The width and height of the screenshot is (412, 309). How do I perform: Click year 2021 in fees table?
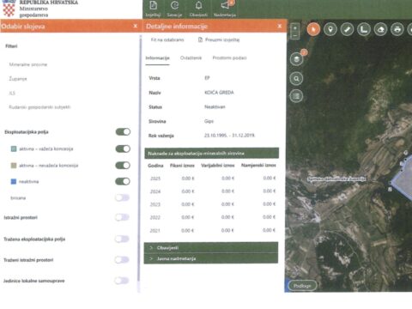tap(154, 230)
